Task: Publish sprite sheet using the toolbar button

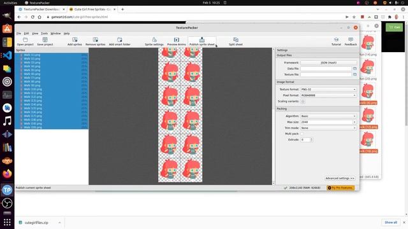Action: click(x=202, y=41)
